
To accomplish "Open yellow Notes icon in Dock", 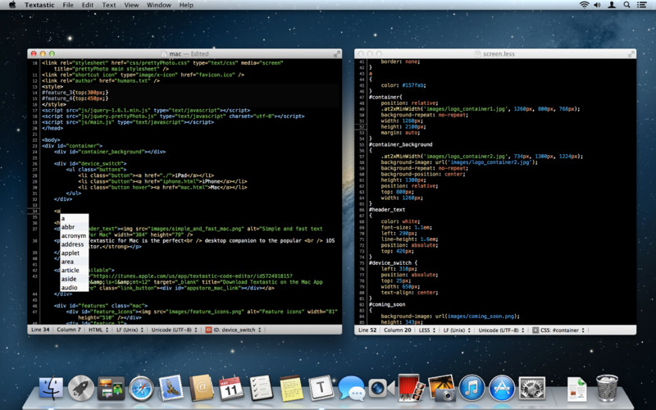I will pyautogui.click(x=291, y=388).
